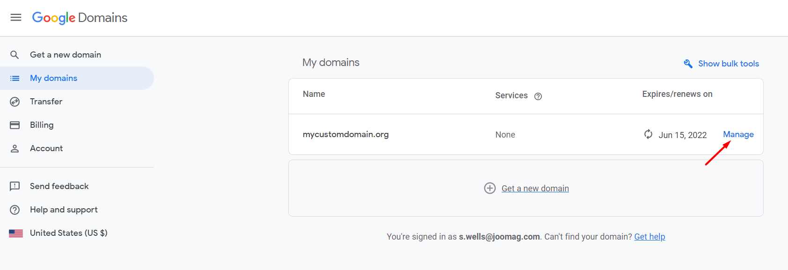
Task: Go to Transfer in the sidebar
Action: coord(46,102)
